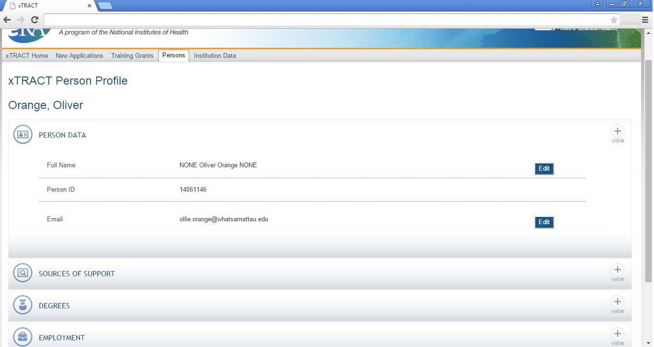
Task: Open the xTRACT Home menu item
Action: pyautogui.click(x=27, y=55)
